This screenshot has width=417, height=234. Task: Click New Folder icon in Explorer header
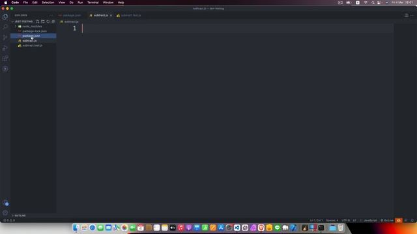click(43, 21)
